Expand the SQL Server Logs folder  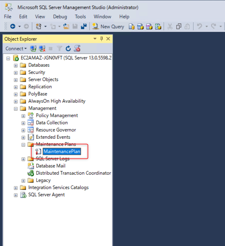23,159
